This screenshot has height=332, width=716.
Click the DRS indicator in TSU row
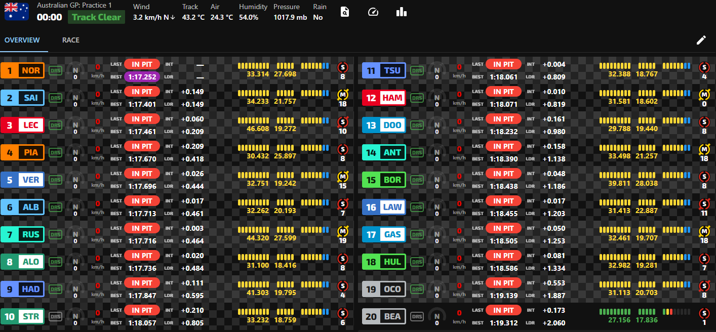[417, 70]
